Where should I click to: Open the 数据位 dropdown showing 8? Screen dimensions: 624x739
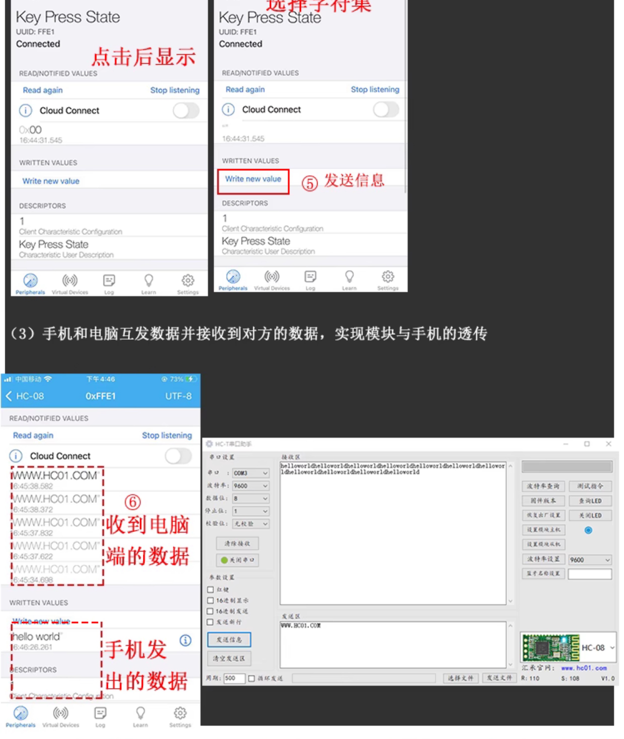(x=251, y=498)
